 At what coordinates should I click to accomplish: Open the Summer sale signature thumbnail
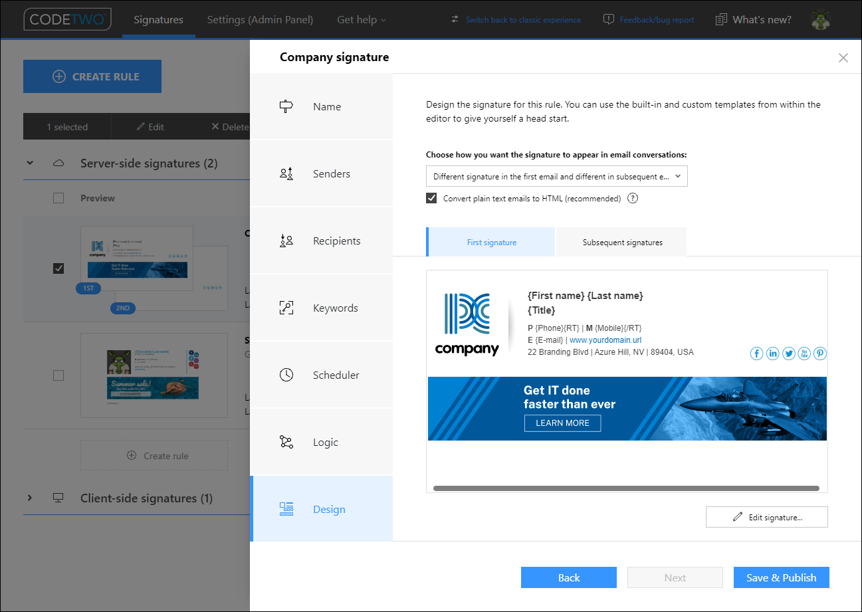click(x=154, y=375)
